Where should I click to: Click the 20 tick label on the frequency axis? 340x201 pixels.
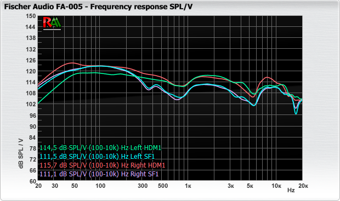click(x=38, y=186)
